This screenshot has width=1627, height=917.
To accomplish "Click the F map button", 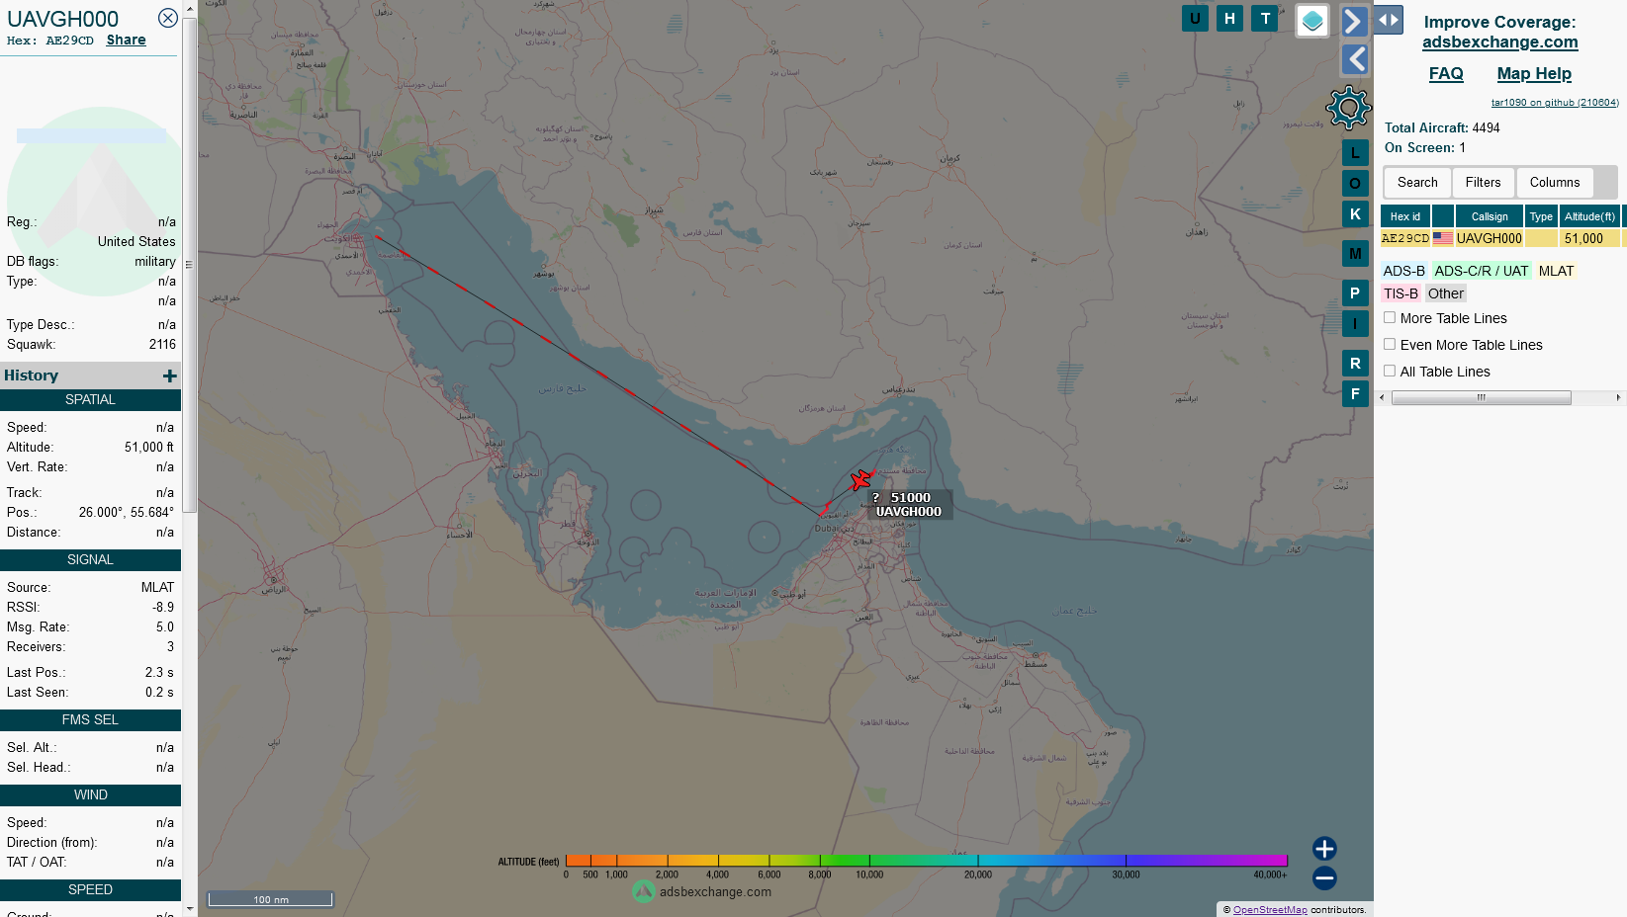I will 1355,393.
